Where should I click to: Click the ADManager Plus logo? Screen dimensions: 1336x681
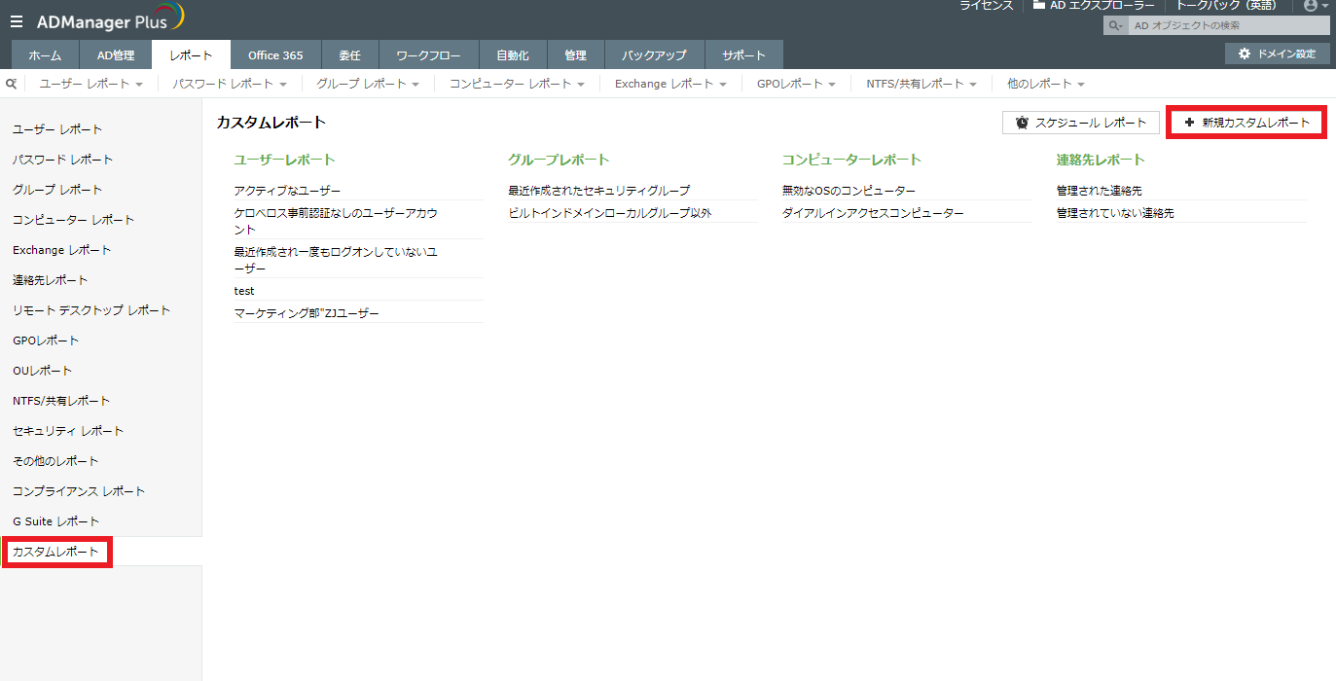110,19
